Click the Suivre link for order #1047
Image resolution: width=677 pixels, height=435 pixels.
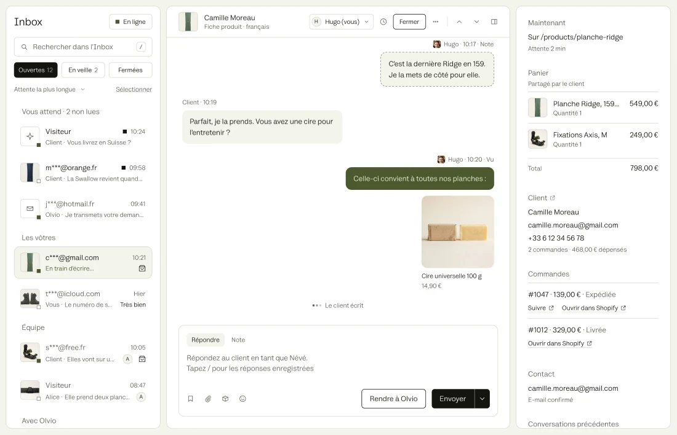pyautogui.click(x=540, y=308)
